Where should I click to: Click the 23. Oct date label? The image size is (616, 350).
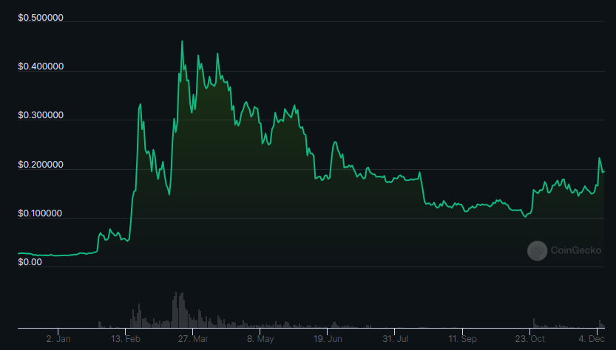pos(530,339)
